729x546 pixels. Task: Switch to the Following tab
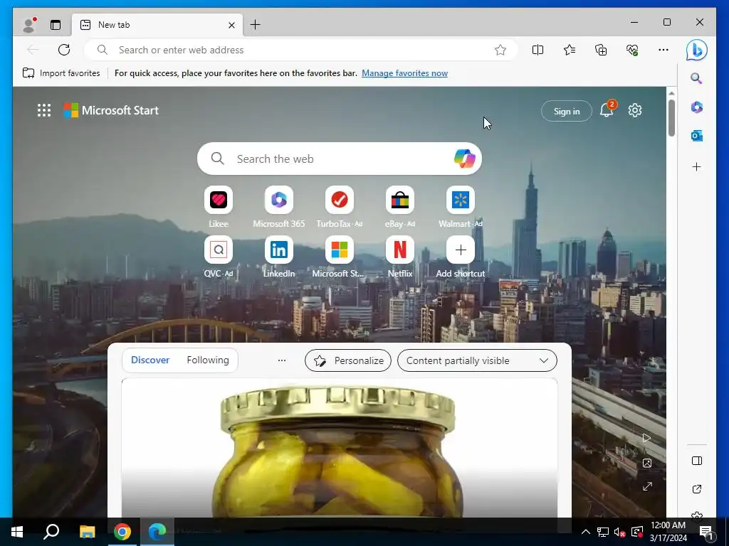[208, 360]
